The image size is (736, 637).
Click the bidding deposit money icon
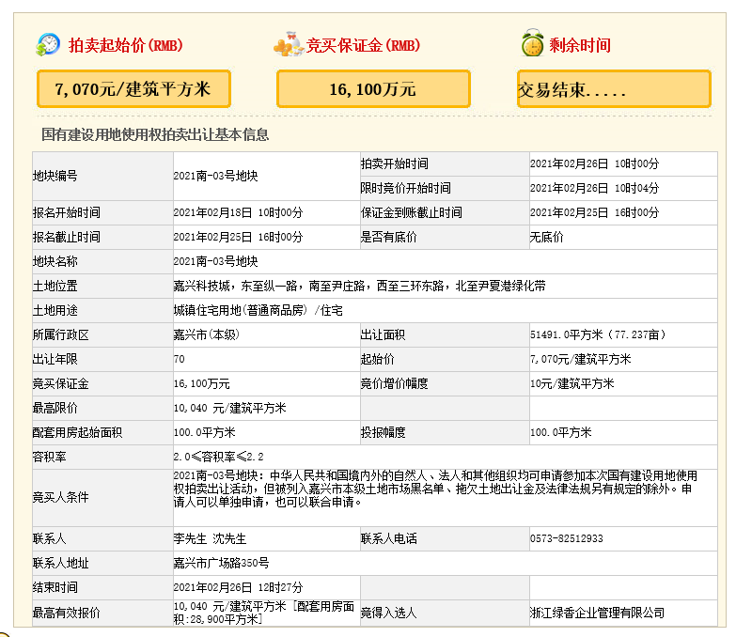coord(288,44)
